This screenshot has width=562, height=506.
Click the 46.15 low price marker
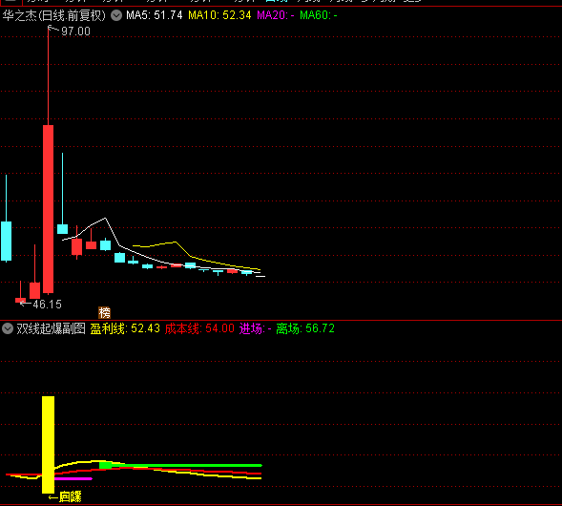tap(48, 305)
